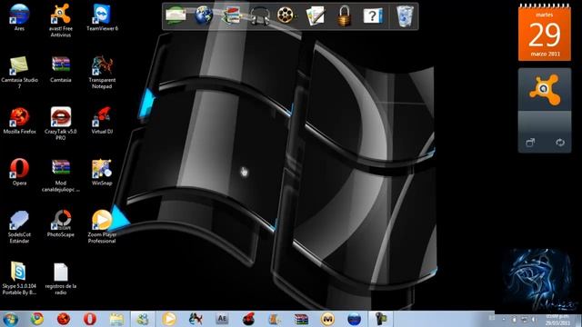582x327 pixels.
Task: Launch Zoom Player Professional shortcut
Action: (102, 227)
